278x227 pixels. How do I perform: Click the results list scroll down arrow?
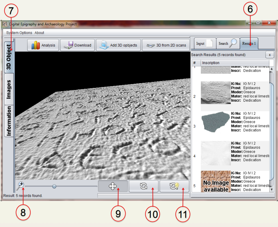click(x=272, y=190)
